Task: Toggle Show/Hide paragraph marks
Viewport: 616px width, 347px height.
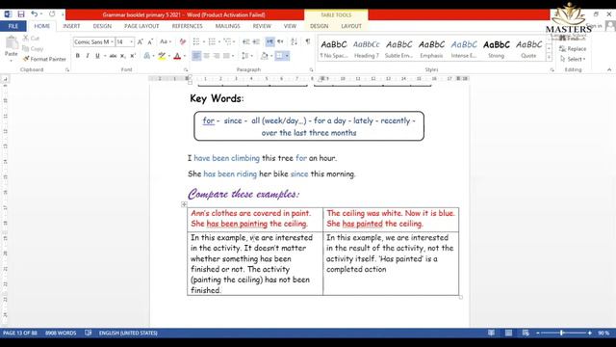Action: point(308,41)
